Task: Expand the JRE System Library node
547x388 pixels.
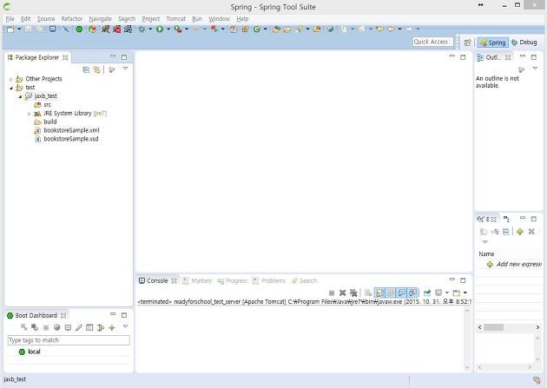Action: click(29, 114)
